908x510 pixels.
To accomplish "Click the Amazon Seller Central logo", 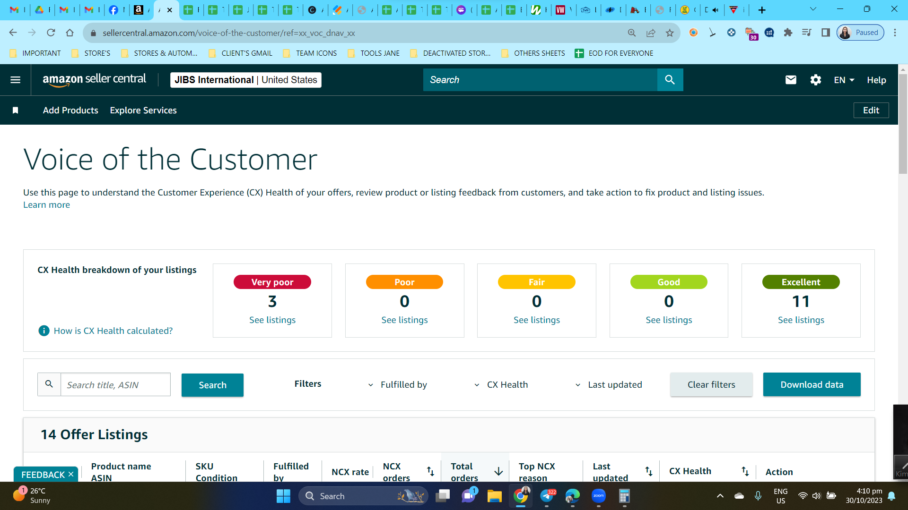I will pos(95,80).
